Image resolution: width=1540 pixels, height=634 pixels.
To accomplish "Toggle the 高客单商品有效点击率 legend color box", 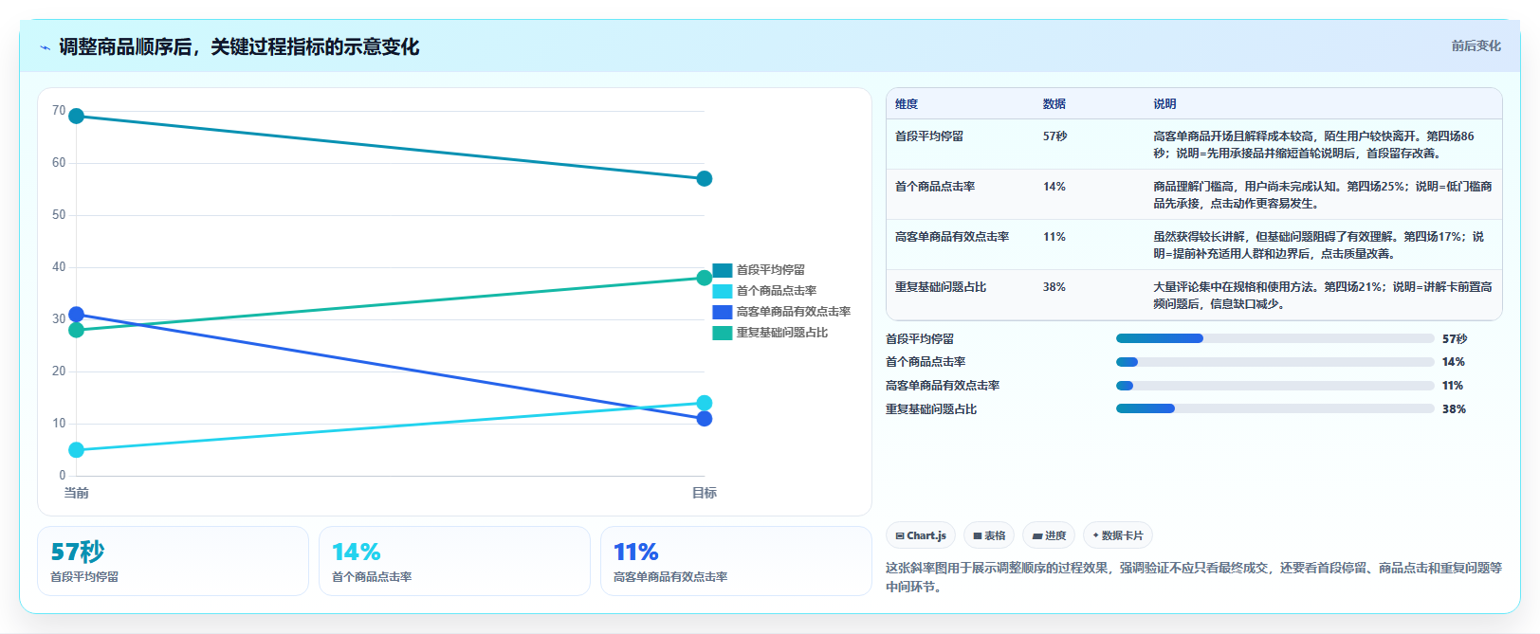I will tap(723, 312).
